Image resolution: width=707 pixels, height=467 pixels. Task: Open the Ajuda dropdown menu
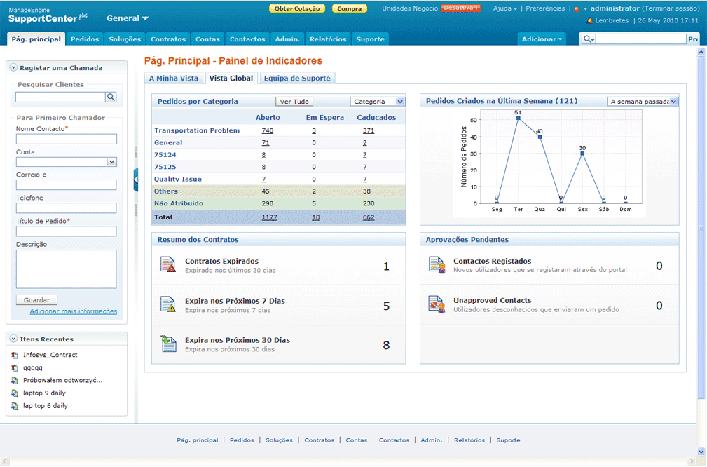[x=505, y=8]
